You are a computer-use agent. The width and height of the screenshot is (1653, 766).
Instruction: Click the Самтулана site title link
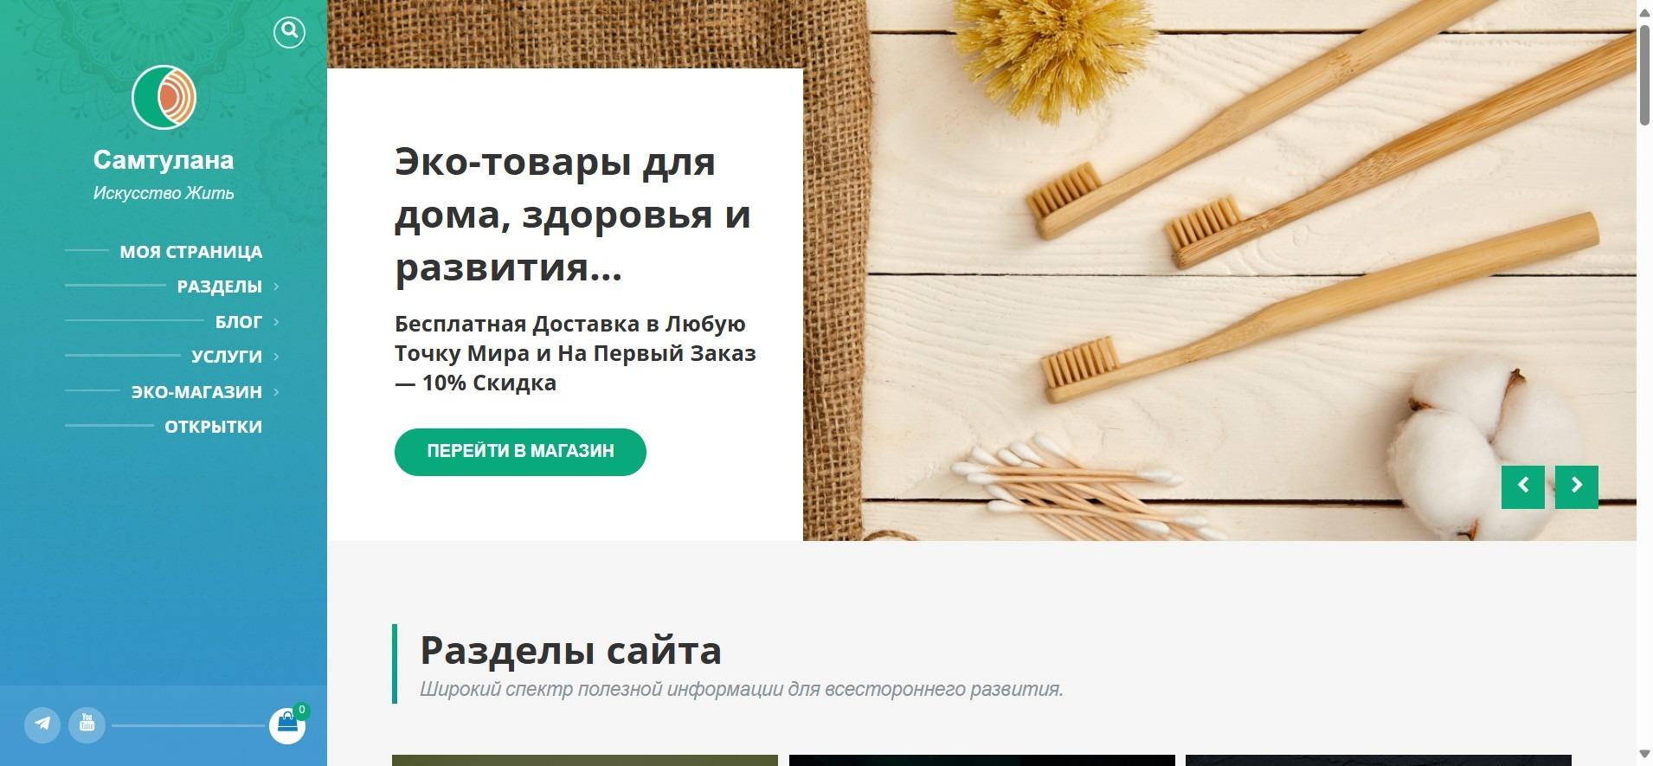coord(164,160)
